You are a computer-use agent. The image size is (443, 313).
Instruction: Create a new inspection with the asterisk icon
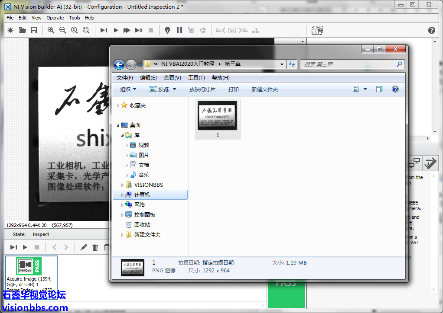pyautogui.click(x=10, y=30)
